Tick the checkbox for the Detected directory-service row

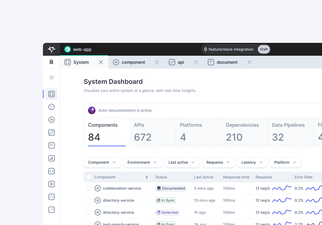89,212
